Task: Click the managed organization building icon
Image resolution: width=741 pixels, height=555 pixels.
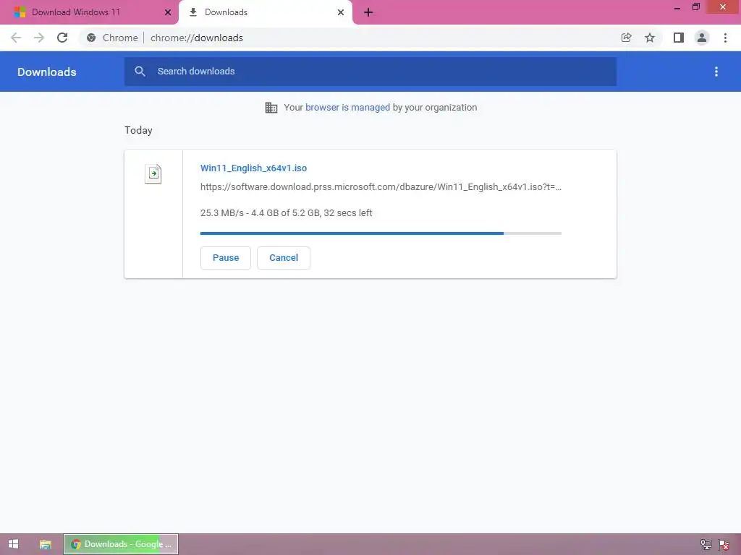Action: tap(271, 108)
